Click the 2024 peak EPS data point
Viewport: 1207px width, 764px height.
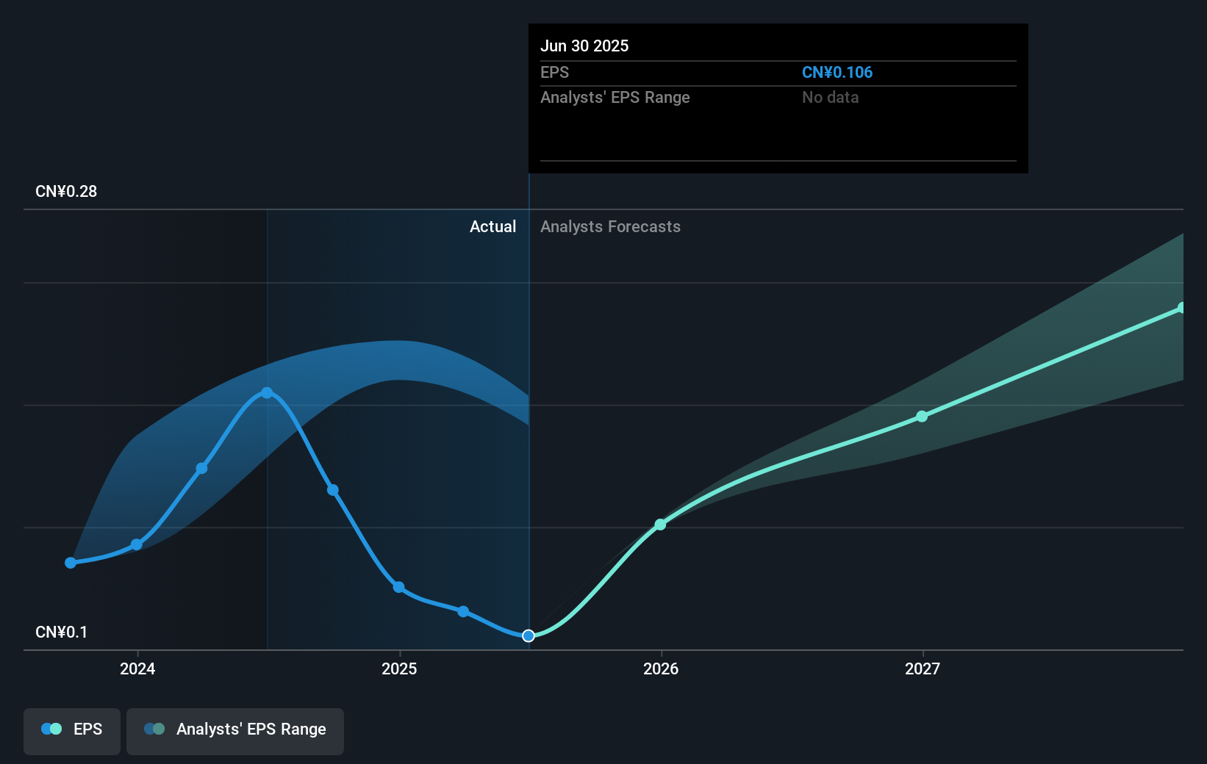(x=266, y=392)
